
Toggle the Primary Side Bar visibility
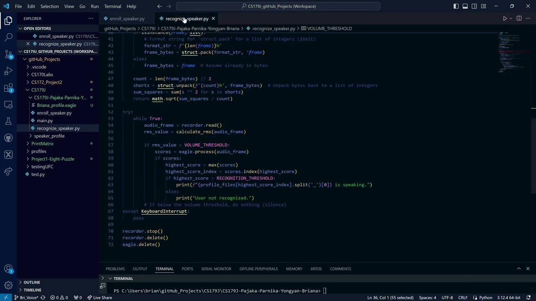456,6
